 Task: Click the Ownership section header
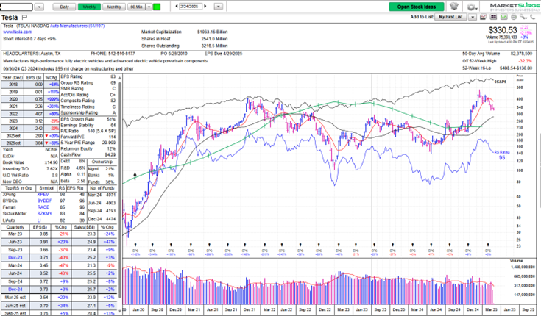[102, 162]
